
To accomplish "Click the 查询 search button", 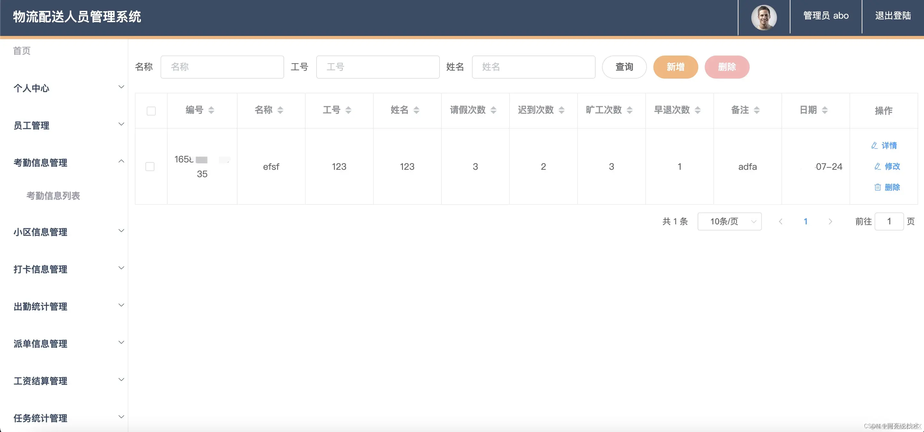I will (x=624, y=67).
